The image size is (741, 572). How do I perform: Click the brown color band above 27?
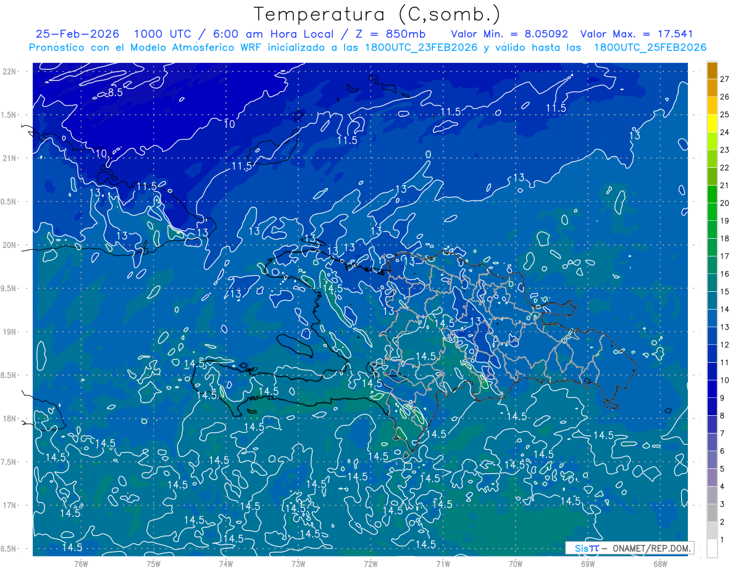[x=712, y=70]
